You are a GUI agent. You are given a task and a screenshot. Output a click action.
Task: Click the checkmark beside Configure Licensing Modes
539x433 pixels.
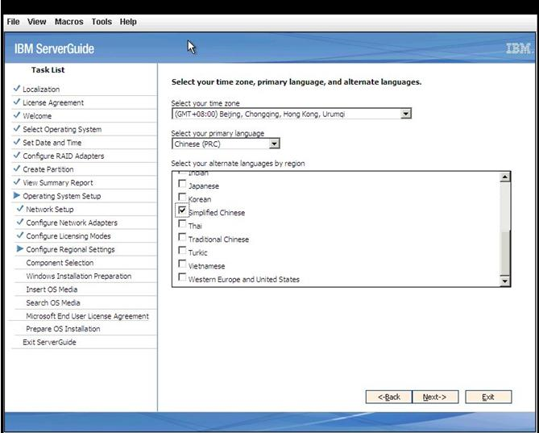20,235
